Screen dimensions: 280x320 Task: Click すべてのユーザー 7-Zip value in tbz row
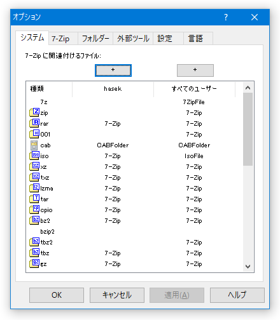click(194, 253)
